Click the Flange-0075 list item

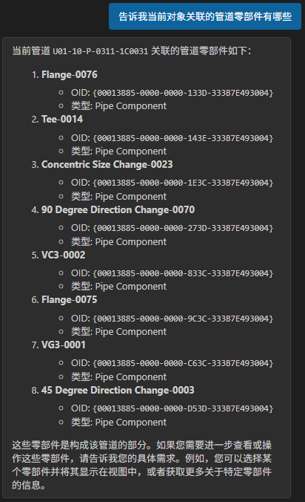[70, 300]
